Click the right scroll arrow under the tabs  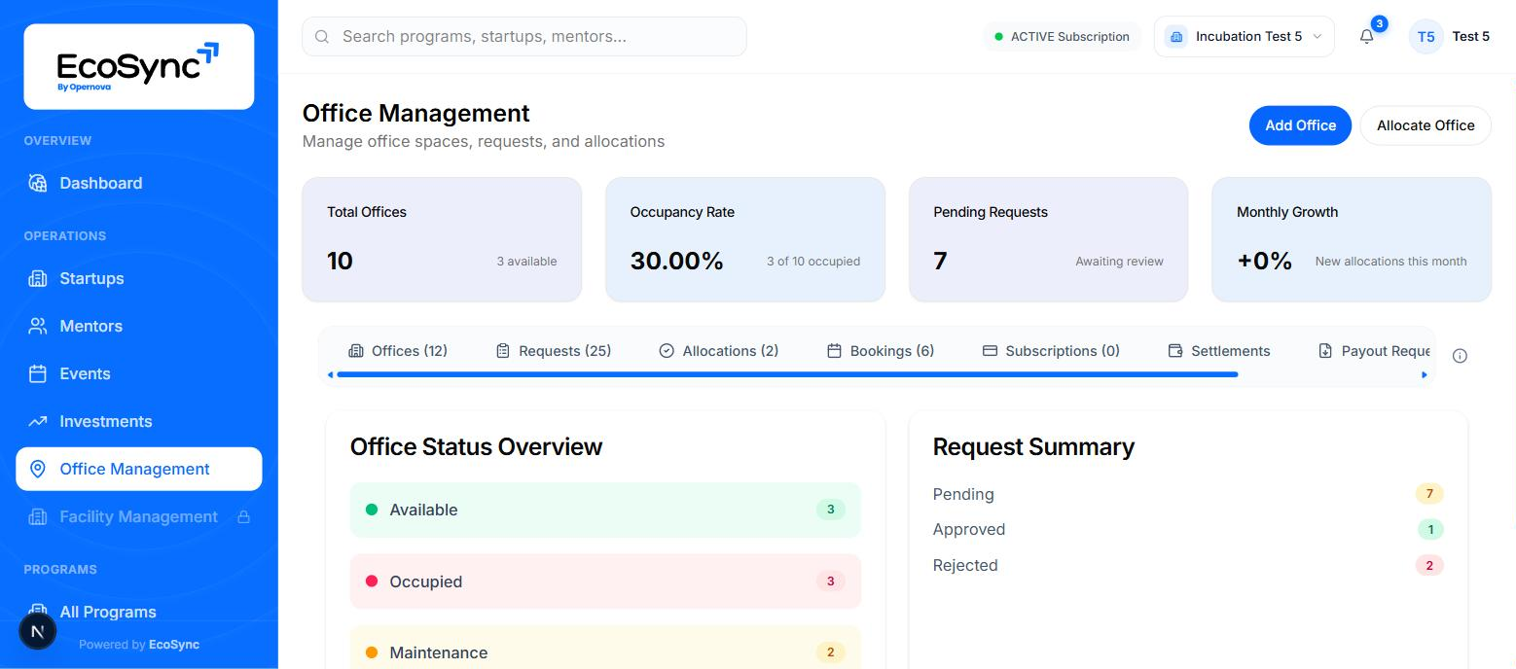[1425, 374]
